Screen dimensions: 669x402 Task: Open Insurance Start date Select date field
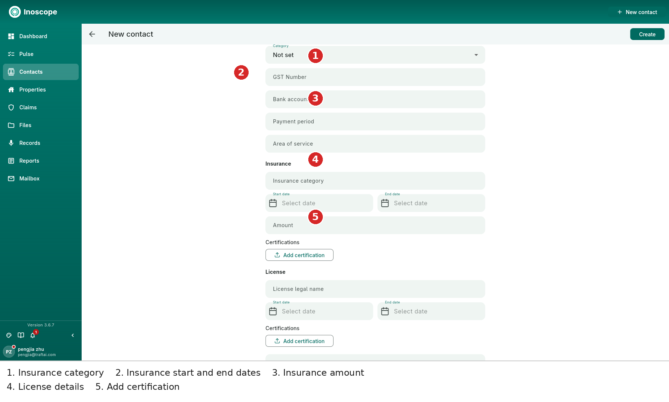[x=319, y=203]
